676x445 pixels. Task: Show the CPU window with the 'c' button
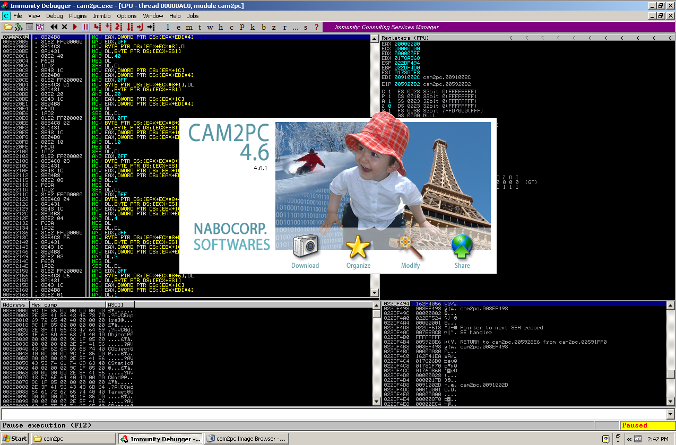231,27
